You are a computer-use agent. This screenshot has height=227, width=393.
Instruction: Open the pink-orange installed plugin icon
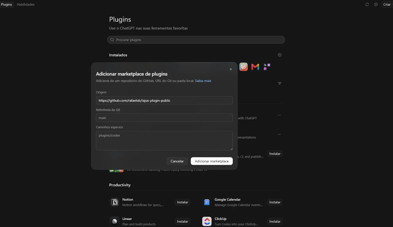click(243, 67)
